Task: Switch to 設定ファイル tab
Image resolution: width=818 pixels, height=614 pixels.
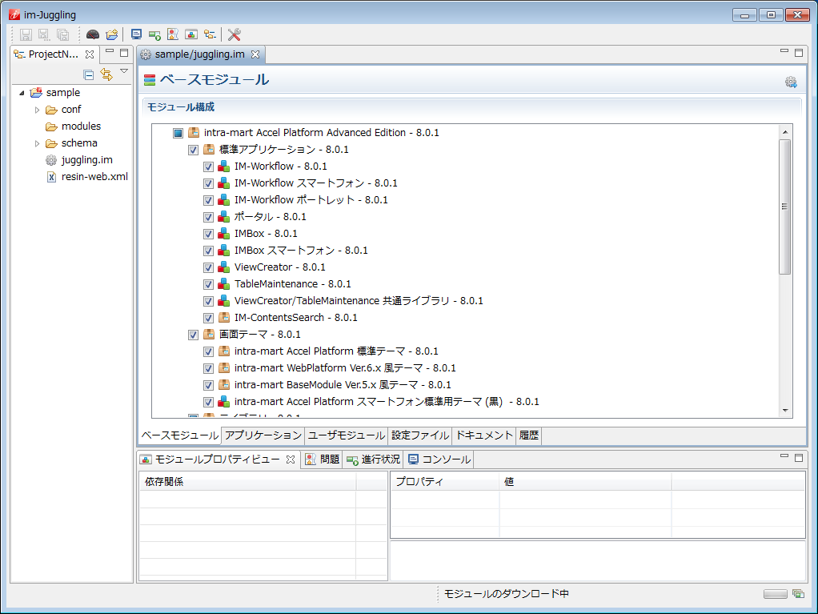Action: [x=420, y=435]
